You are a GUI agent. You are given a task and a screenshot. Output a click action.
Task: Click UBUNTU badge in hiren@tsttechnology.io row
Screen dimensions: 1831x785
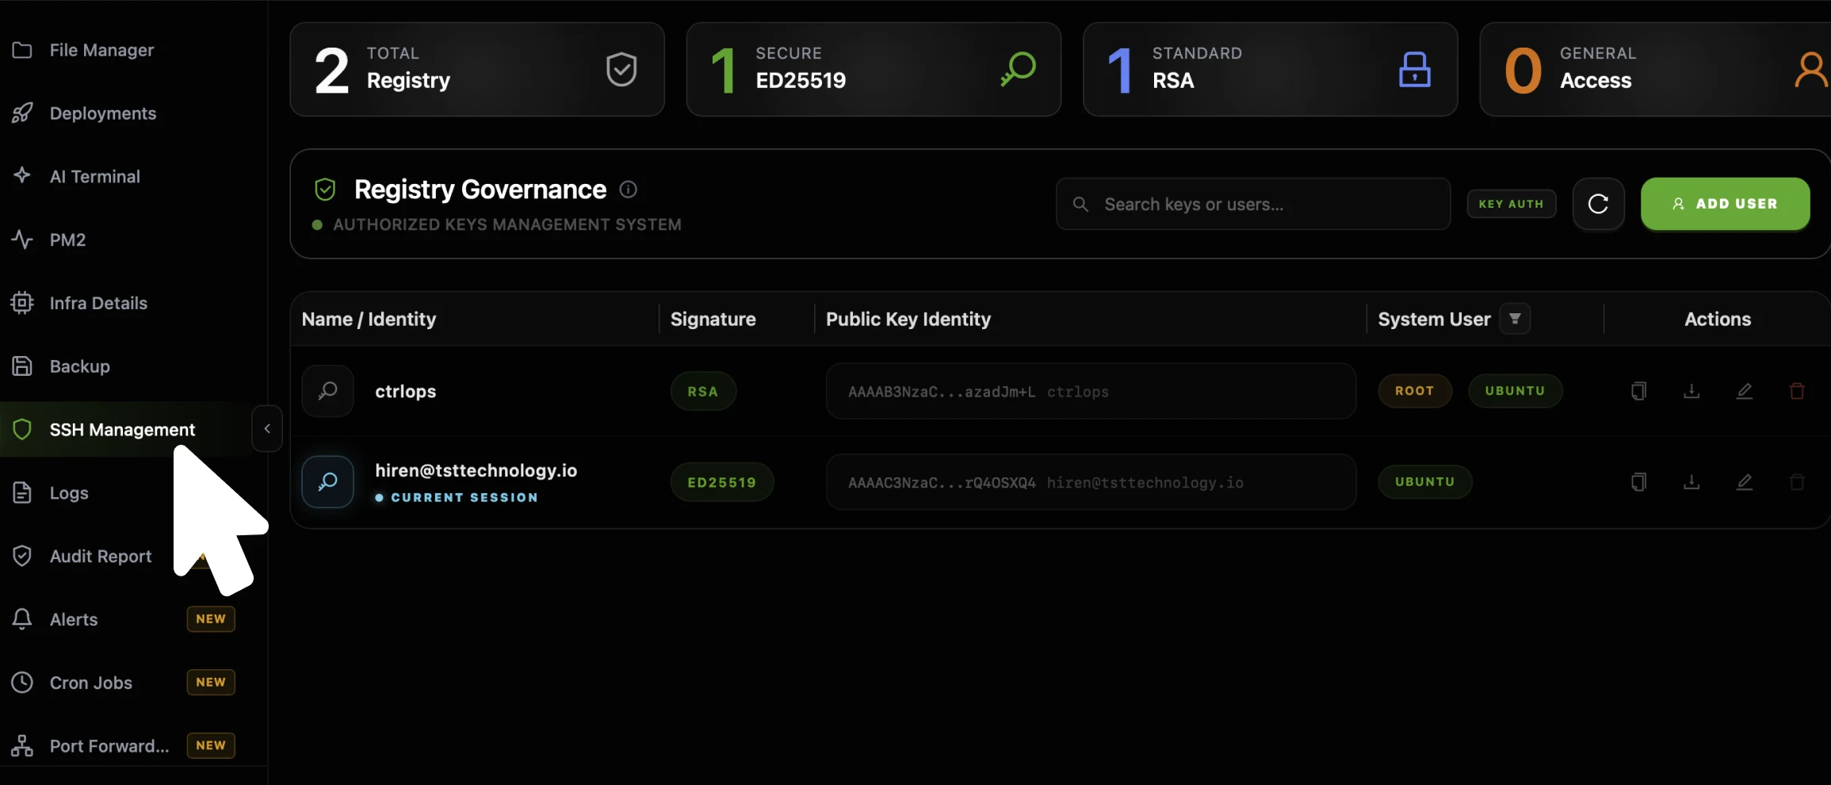coord(1425,481)
